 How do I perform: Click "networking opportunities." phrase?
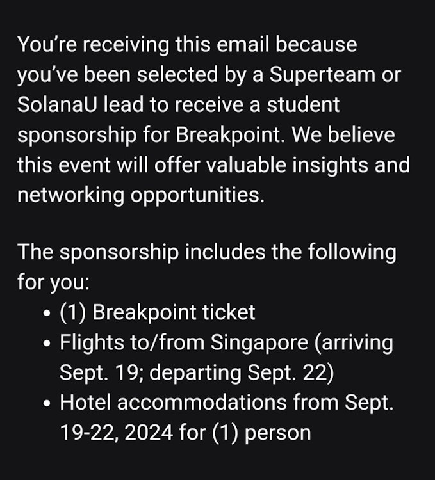(x=140, y=195)
